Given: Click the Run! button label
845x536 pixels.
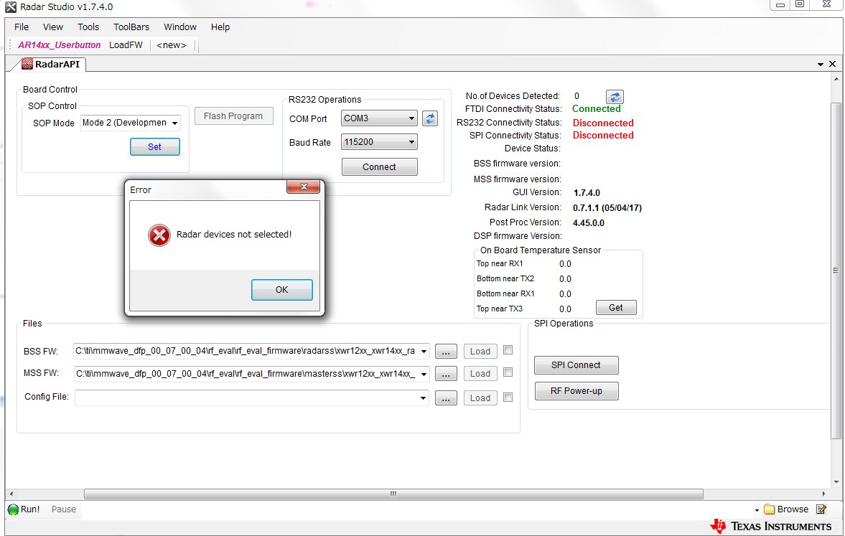Looking at the screenshot, I should tap(30, 509).
